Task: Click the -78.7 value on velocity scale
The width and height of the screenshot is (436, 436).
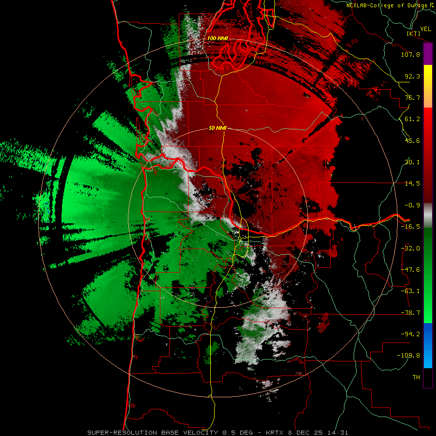Action: (410, 313)
